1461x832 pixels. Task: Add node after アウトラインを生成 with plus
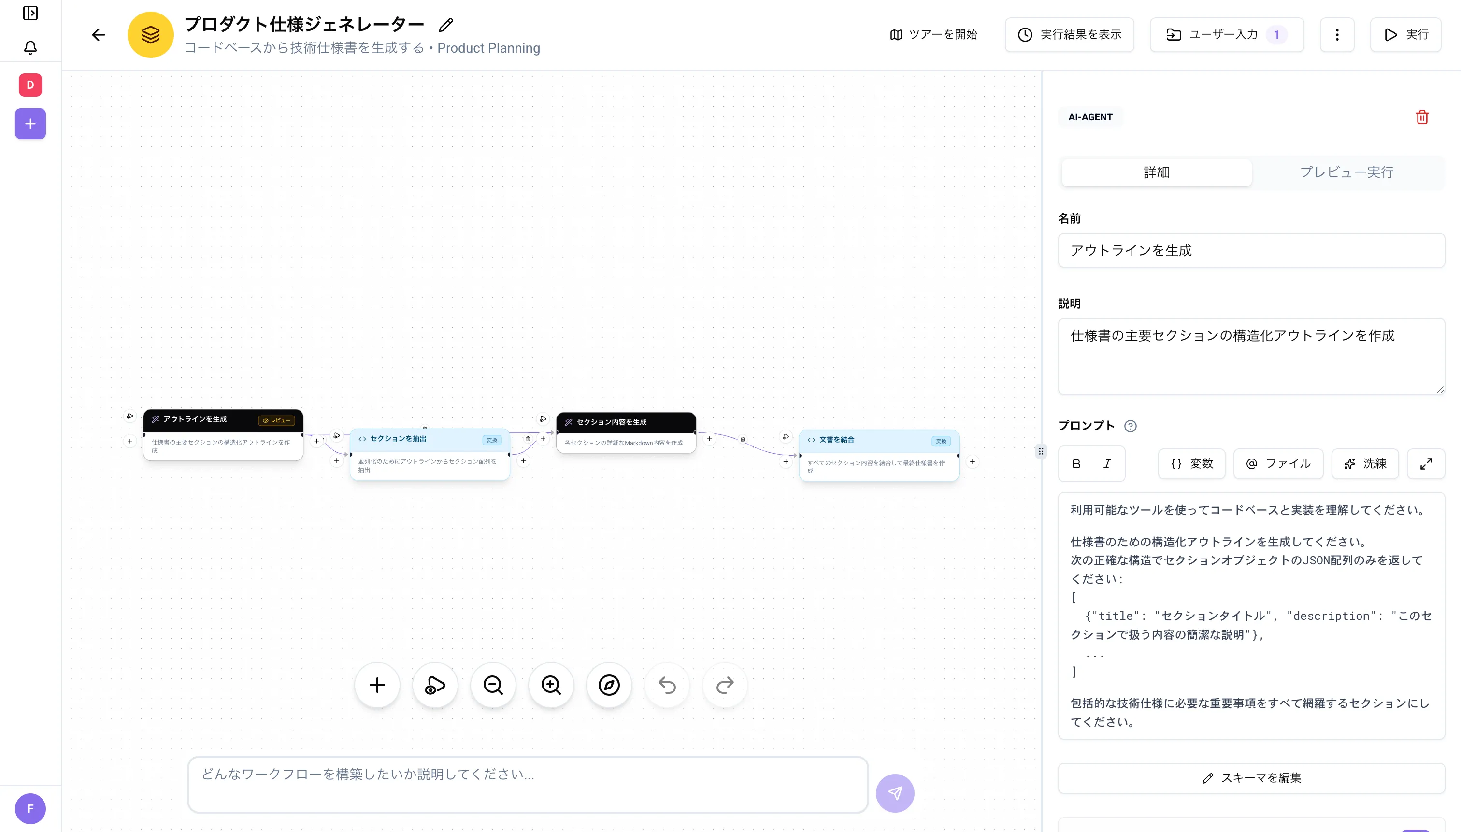coord(316,441)
